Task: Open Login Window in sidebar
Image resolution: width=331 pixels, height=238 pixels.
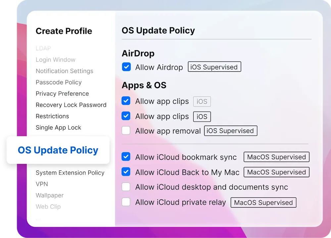Action: (56, 59)
